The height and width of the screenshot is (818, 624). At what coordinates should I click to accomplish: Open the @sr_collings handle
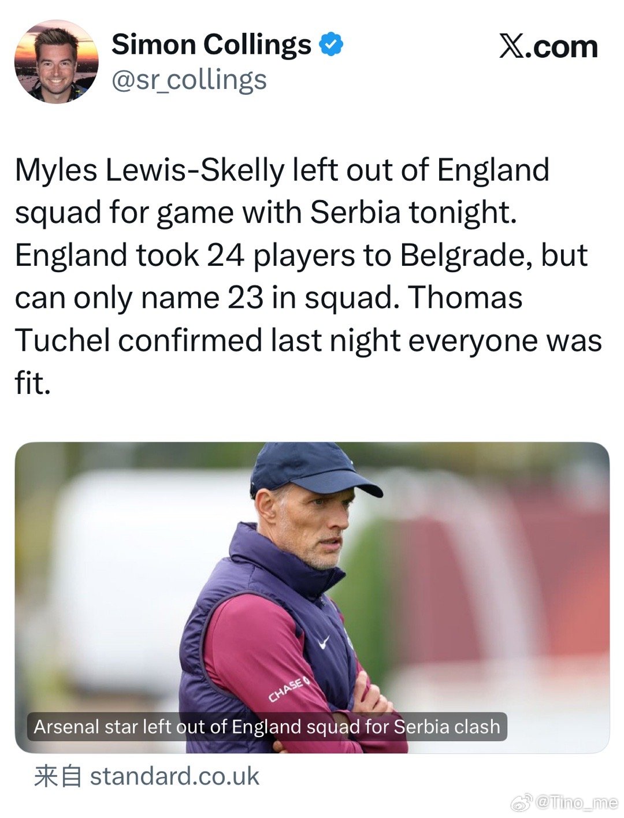click(189, 80)
